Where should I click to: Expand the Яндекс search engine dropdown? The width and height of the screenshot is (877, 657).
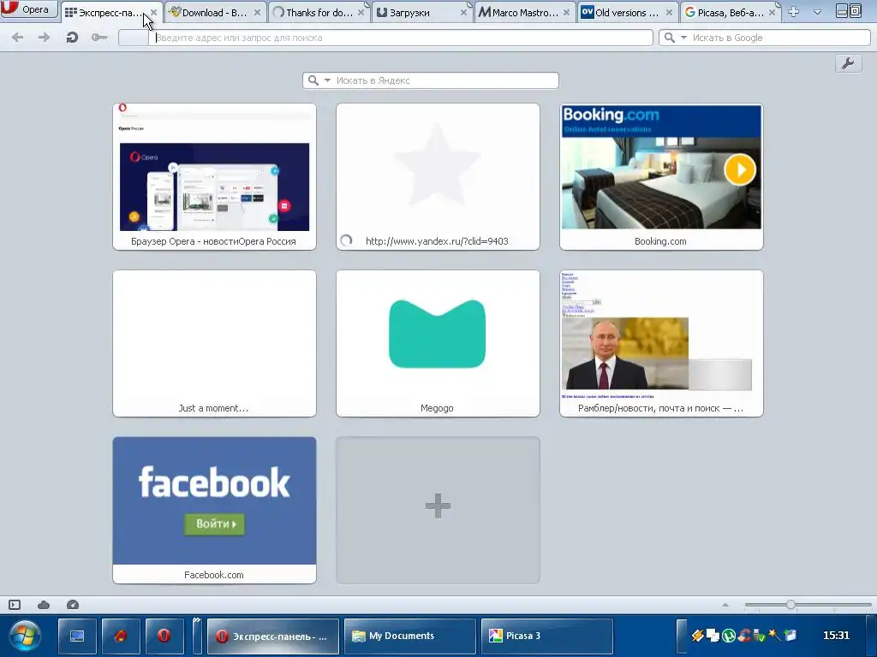pyautogui.click(x=328, y=80)
